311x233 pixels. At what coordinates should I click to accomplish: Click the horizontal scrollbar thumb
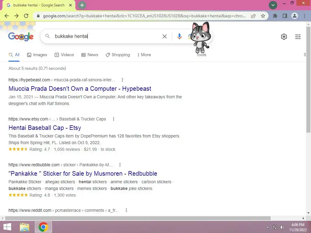tap(138, 218)
